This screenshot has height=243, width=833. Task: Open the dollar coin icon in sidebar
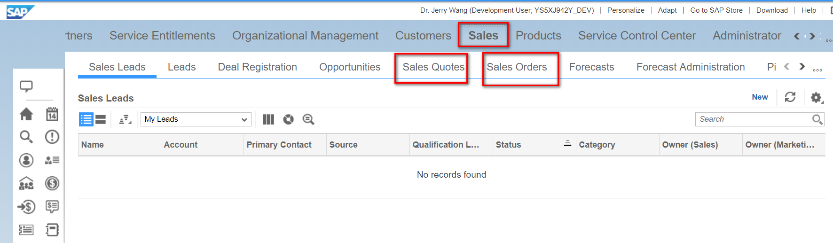(52, 183)
